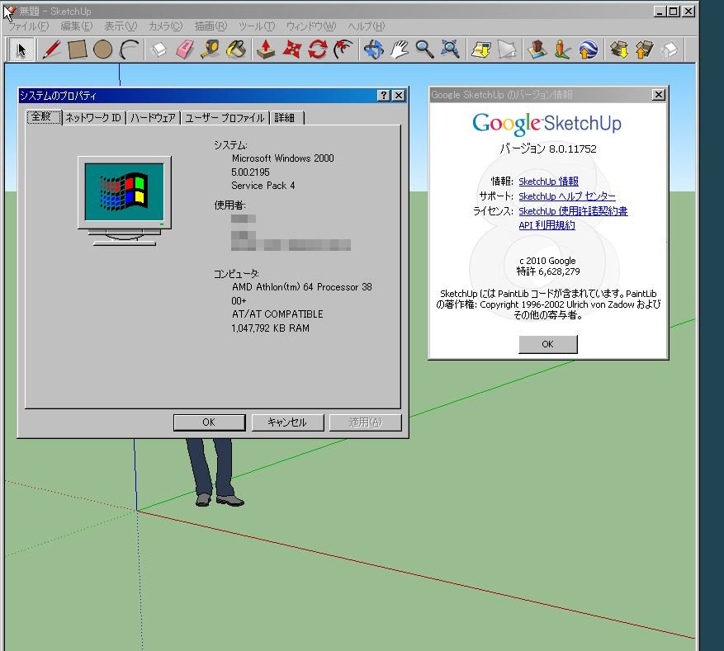The height and width of the screenshot is (651, 724).
Task: Open the Photo Textures tool
Action: 562,50
